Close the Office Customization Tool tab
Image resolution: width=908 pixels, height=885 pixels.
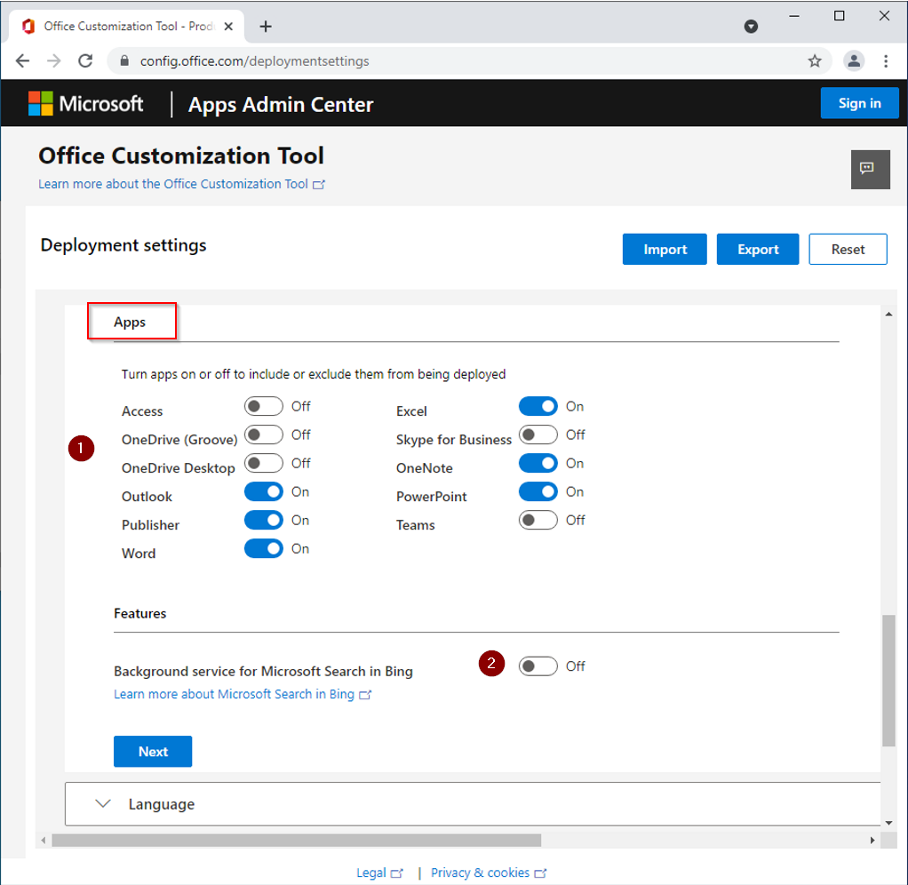coord(228,27)
